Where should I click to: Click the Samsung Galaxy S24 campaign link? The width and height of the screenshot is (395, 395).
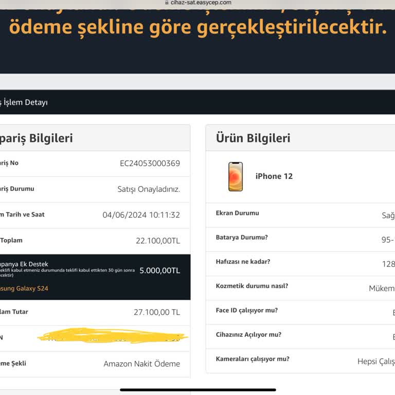(x=24, y=288)
